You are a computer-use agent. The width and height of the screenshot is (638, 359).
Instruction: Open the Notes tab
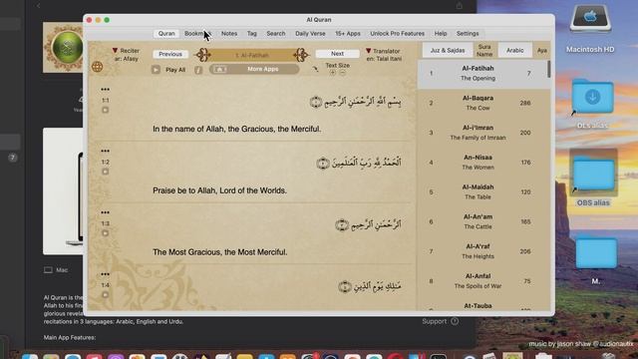[x=229, y=33]
